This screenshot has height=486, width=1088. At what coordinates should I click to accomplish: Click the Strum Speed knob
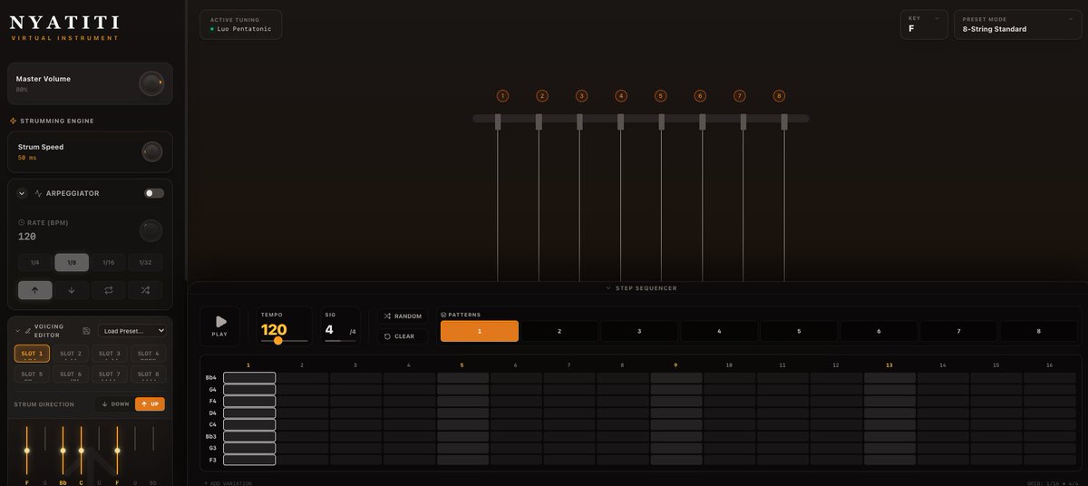tap(152, 151)
